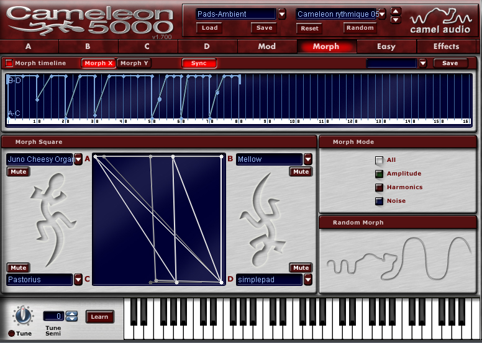Click the Pads-Ambient bank name field
The height and width of the screenshot is (343, 482).
(x=236, y=14)
